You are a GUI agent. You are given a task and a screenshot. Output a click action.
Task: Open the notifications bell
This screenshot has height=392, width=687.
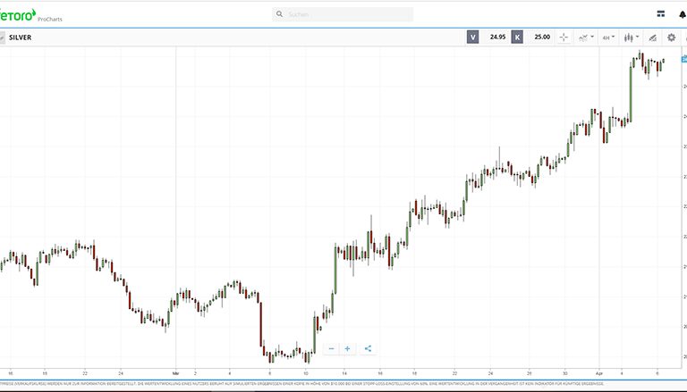point(683,14)
